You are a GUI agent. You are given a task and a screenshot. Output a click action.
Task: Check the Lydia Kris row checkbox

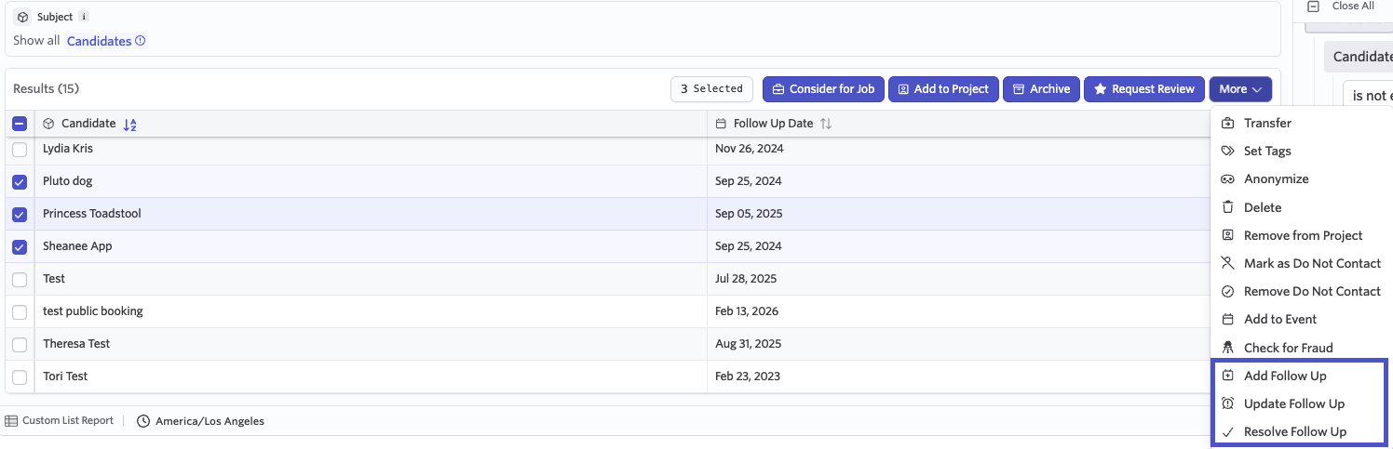pos(20,149)
